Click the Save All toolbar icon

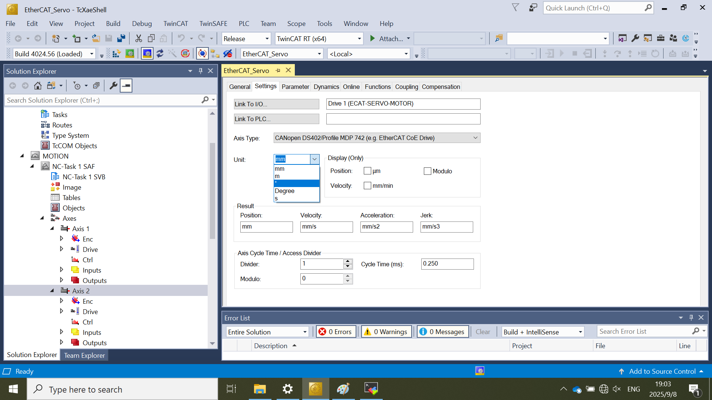(x=121, y=39)
